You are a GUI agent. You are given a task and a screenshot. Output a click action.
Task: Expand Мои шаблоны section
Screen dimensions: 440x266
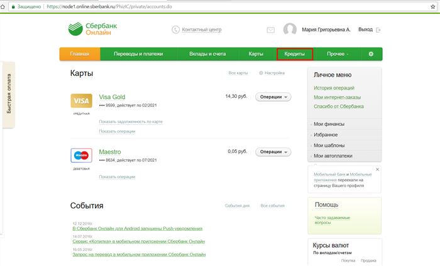[329, 146]
